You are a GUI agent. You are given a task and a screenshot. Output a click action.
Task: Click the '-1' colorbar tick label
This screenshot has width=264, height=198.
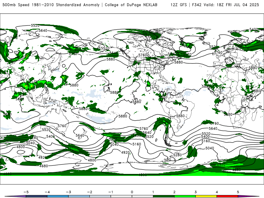[x=111, y=192]
